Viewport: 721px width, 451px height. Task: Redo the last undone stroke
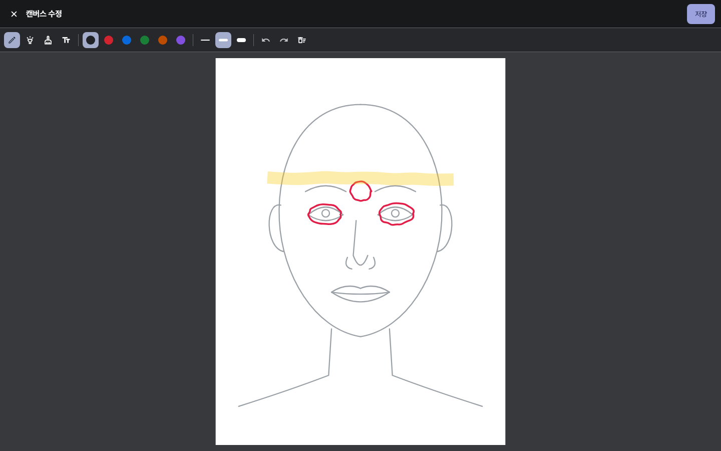pyautogui.click(x=284, y=40)
